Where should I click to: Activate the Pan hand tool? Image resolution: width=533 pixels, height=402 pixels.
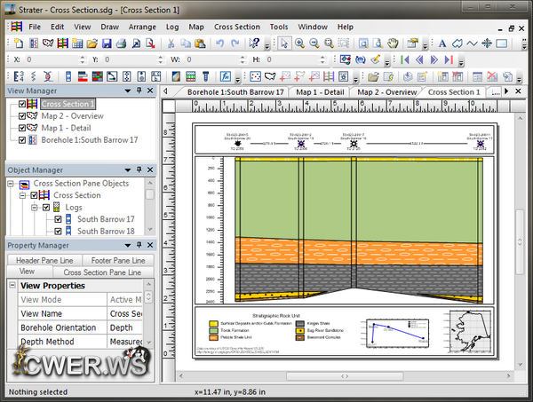[x=392, y=43]
